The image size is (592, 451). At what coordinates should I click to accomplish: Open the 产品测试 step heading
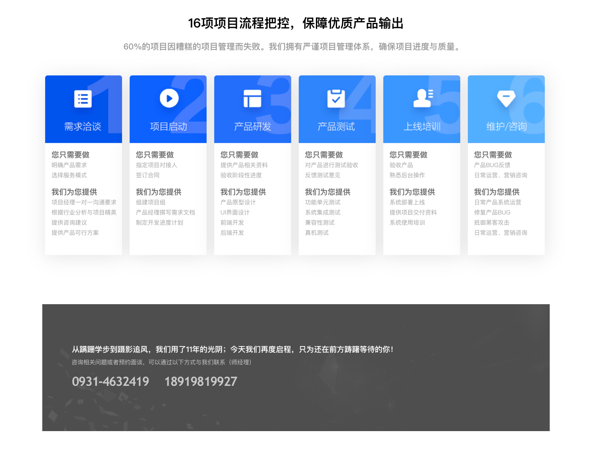tap(336, 126)
